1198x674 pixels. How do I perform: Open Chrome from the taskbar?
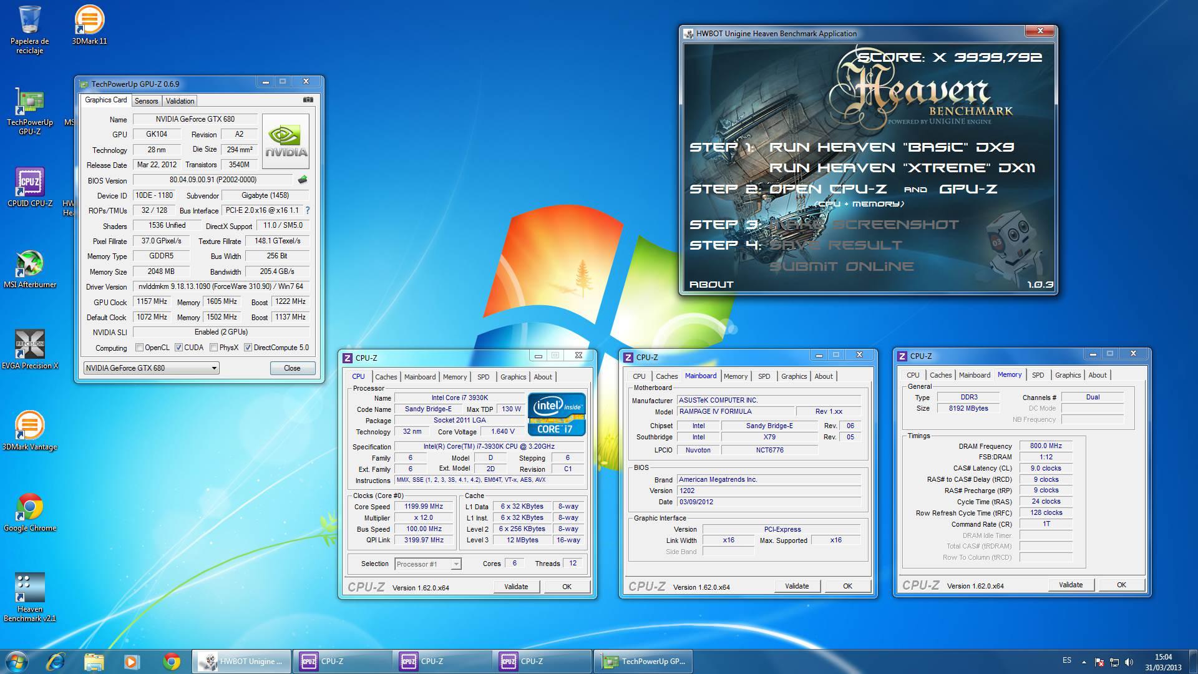pyautogui.click(x=172, y=662)
